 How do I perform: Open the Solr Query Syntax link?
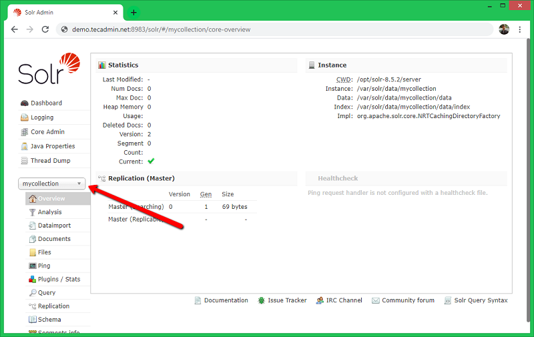[481, 300]
